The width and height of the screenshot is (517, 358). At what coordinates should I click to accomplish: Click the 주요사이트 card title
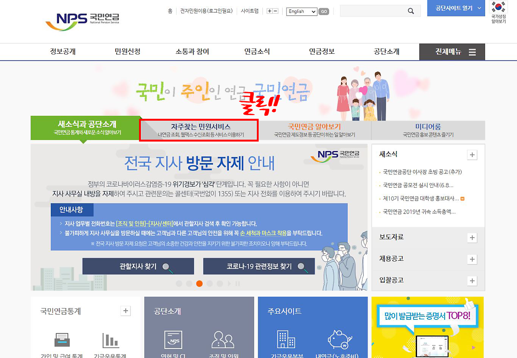(x=284, y=311)
